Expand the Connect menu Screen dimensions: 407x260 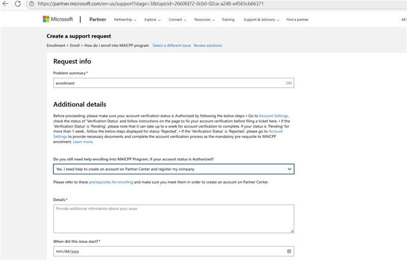pos(177,20)
